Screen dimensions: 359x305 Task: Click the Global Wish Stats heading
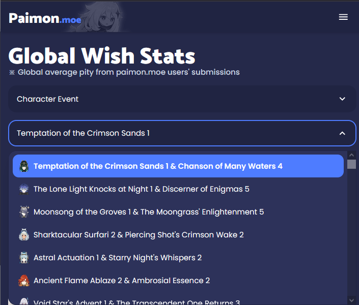[102, 56]
